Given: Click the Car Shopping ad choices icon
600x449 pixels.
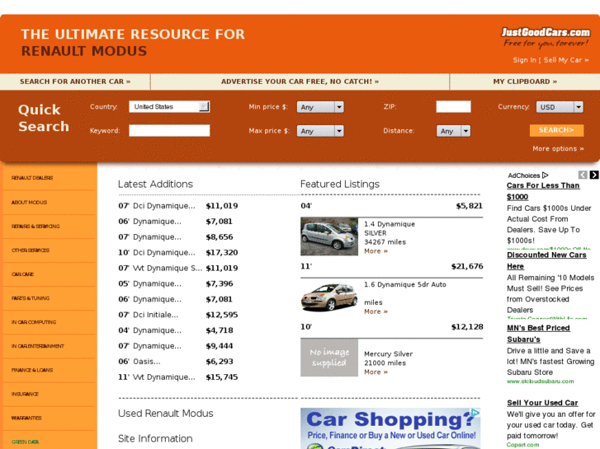Looking at the screenshot, I should coord(475,413).
